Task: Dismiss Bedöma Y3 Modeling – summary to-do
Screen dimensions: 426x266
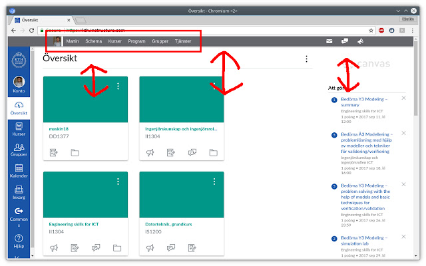Action: pyautogui.click(x=404, y=98)
